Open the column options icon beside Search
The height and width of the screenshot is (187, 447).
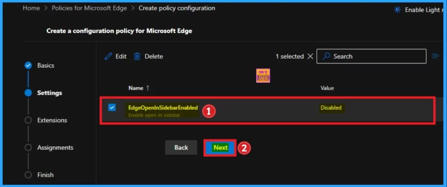tap(436, 56)
